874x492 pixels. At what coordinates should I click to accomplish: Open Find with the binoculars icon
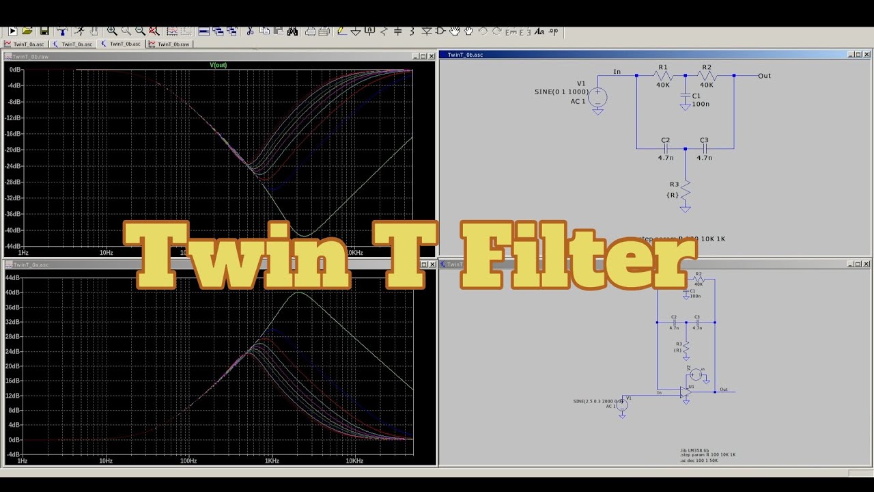pos(292,31)
